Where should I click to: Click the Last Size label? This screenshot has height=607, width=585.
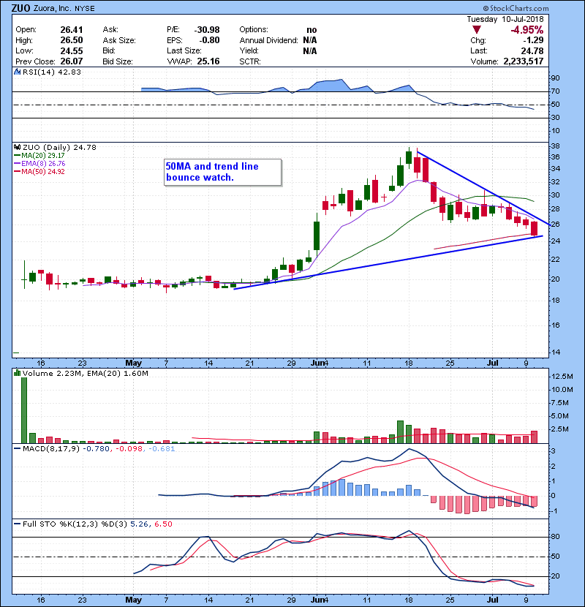(x=184, y=50)
